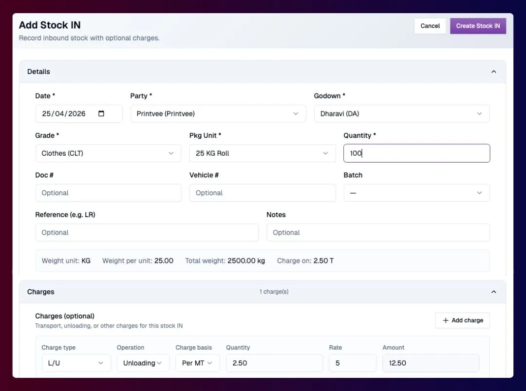Screen dimensions: 526x391
Task: Open the calendar picker in Date field
Action: [101, 113]
